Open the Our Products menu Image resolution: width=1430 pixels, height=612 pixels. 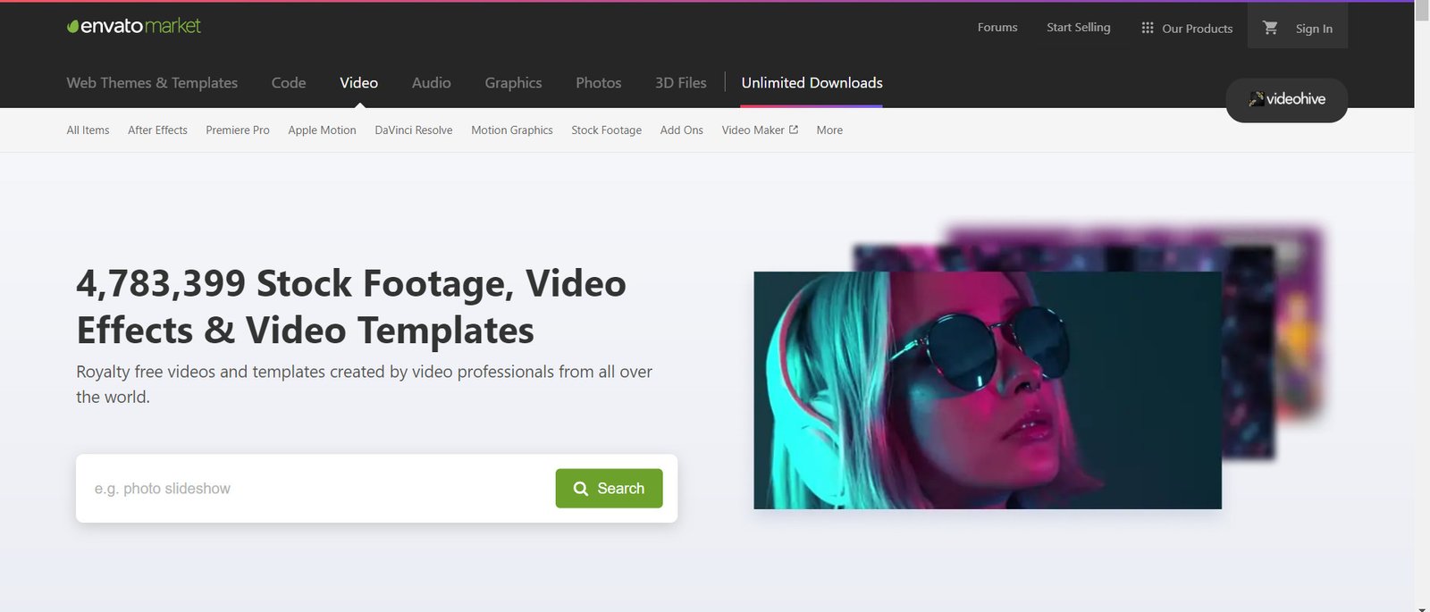[x=1187, y=28]
